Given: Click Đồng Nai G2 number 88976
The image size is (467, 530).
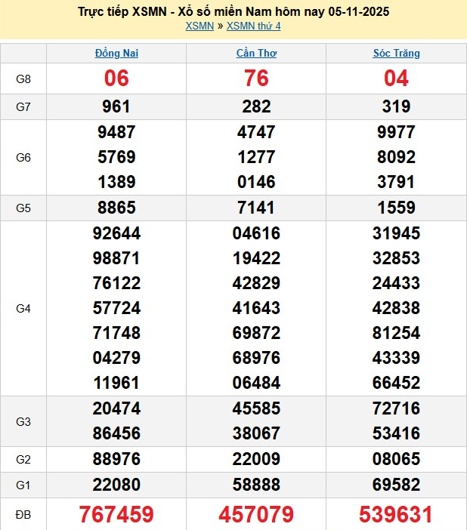Looking at the screenshot, I should (116, 460).
